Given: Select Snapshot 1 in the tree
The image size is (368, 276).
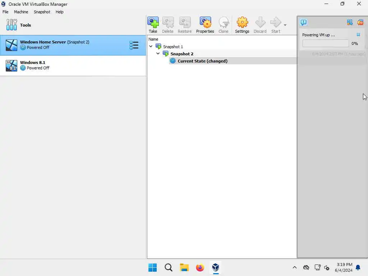Looking at the screenshot, I should (173, 47).
